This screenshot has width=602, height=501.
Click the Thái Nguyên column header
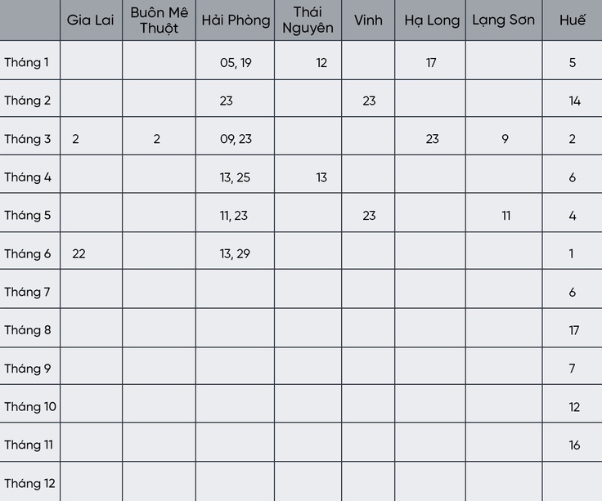point(308,20)
